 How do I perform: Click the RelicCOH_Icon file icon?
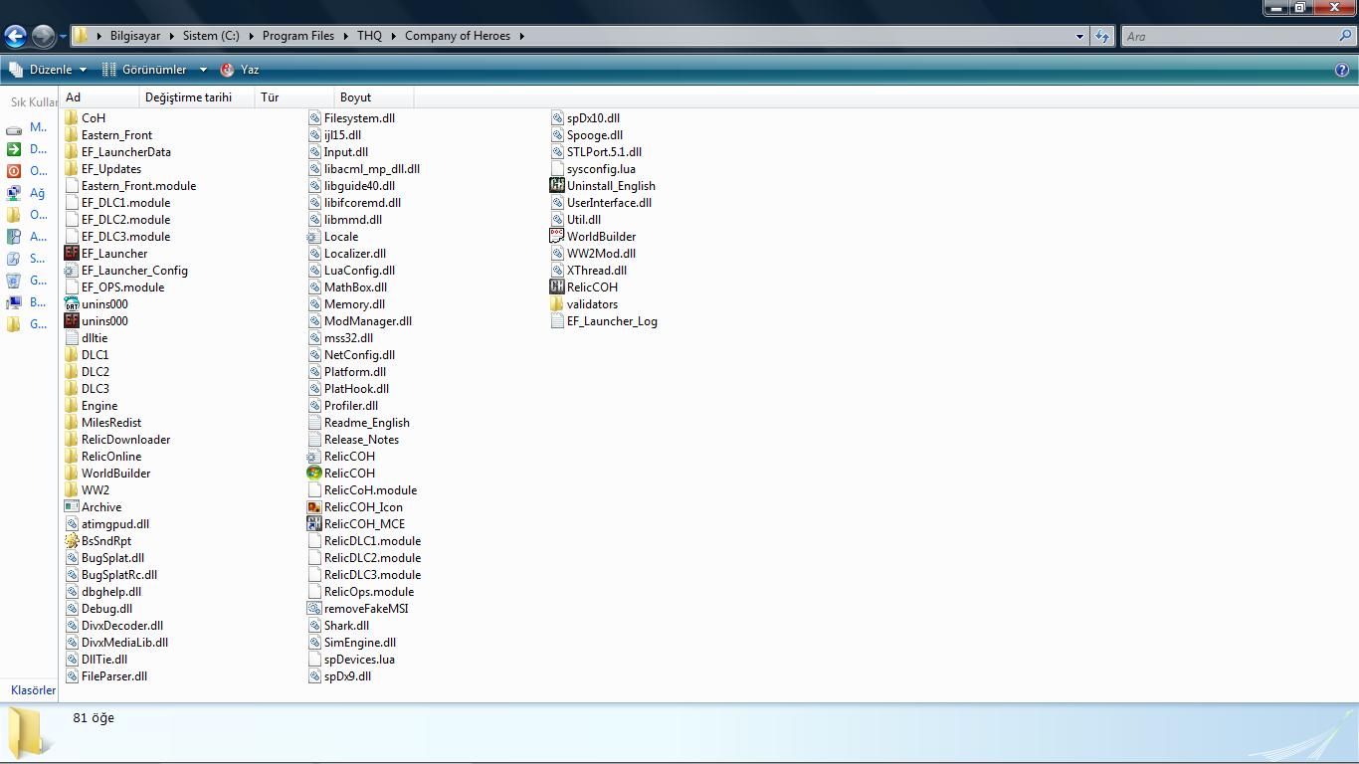pos(314,507)
